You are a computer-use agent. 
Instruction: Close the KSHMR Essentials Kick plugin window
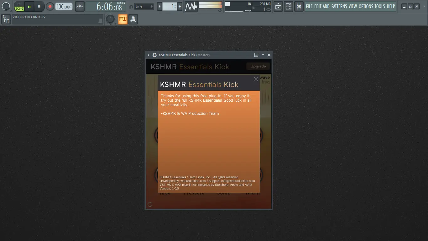[269, 55]
